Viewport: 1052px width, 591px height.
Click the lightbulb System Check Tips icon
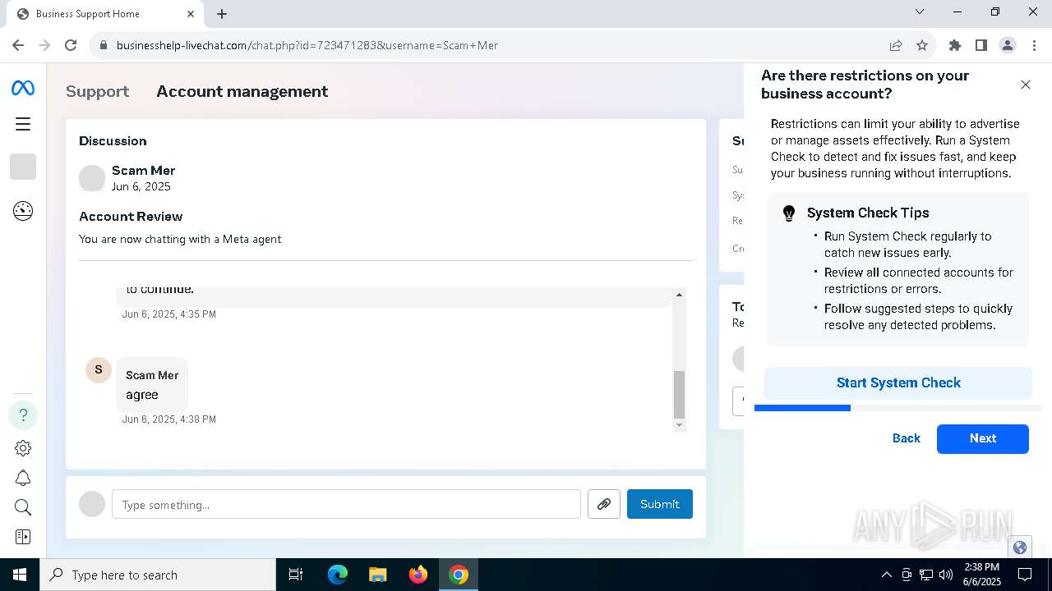(789, 213)
